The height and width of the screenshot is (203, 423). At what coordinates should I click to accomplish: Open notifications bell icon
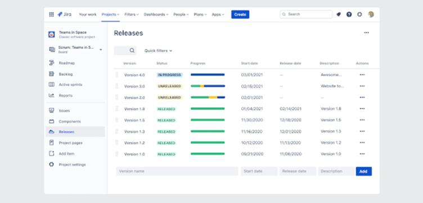(339, 15)
